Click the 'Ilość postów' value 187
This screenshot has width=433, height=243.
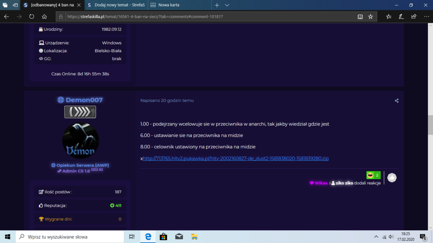coord(118,192)
